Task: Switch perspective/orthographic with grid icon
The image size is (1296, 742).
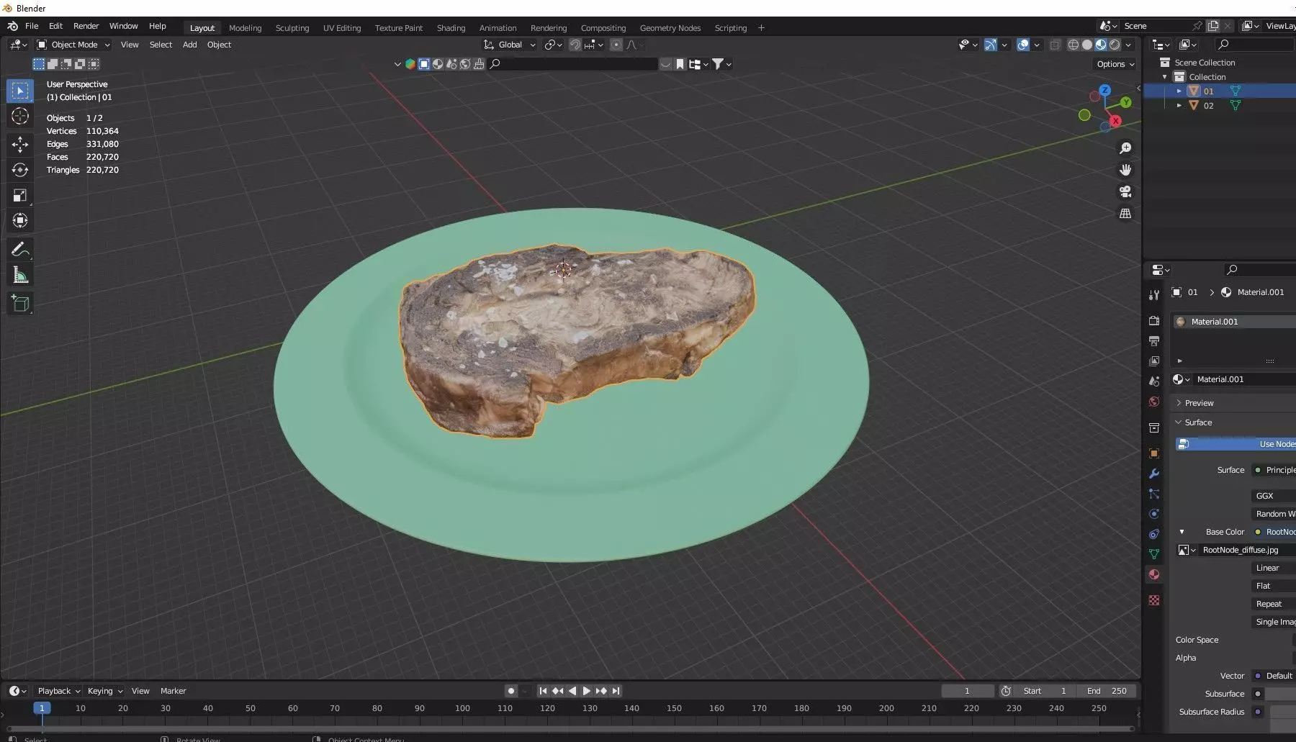Action: 1125,214
